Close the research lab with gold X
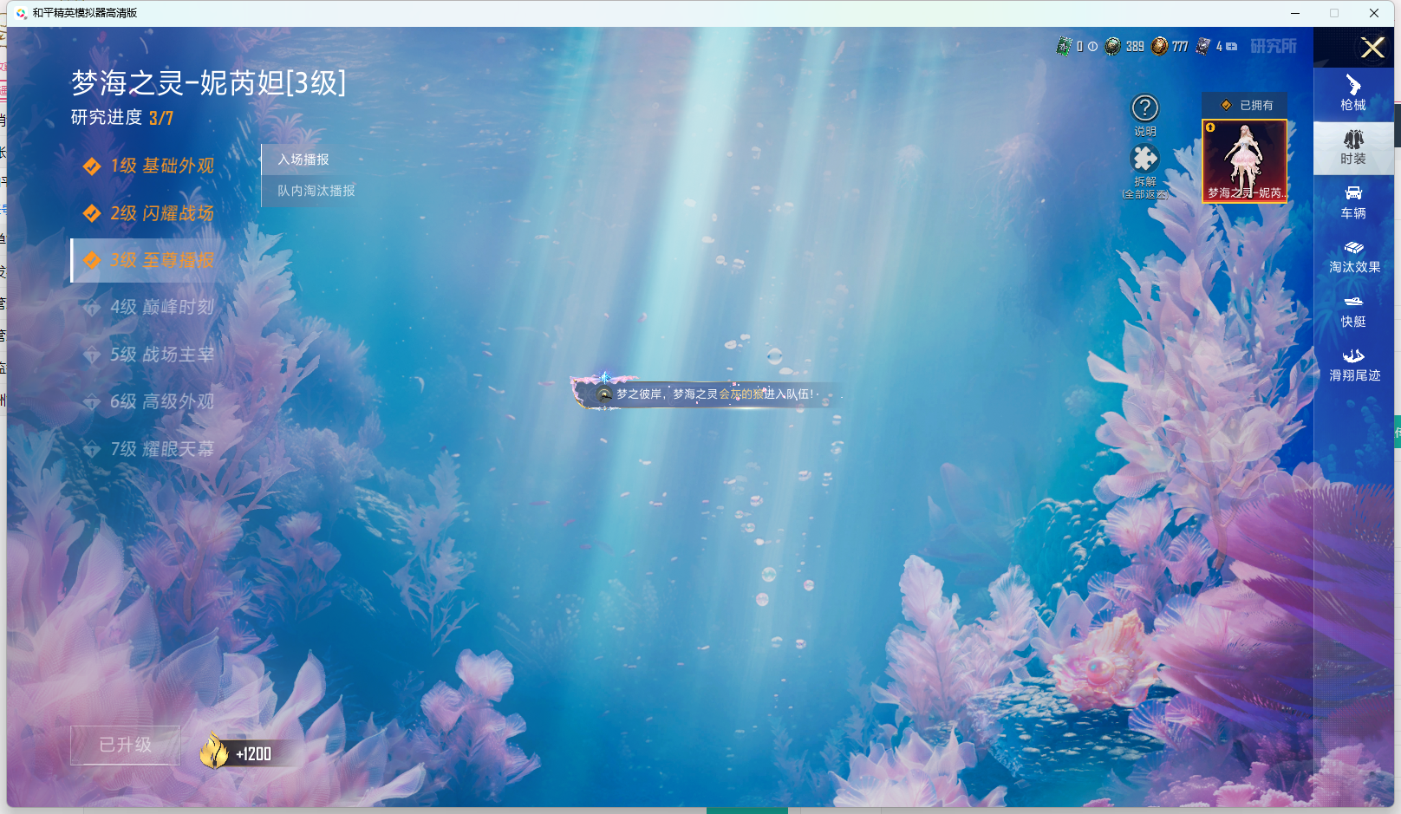1401x814 pixels. (x=1372, y=48)
